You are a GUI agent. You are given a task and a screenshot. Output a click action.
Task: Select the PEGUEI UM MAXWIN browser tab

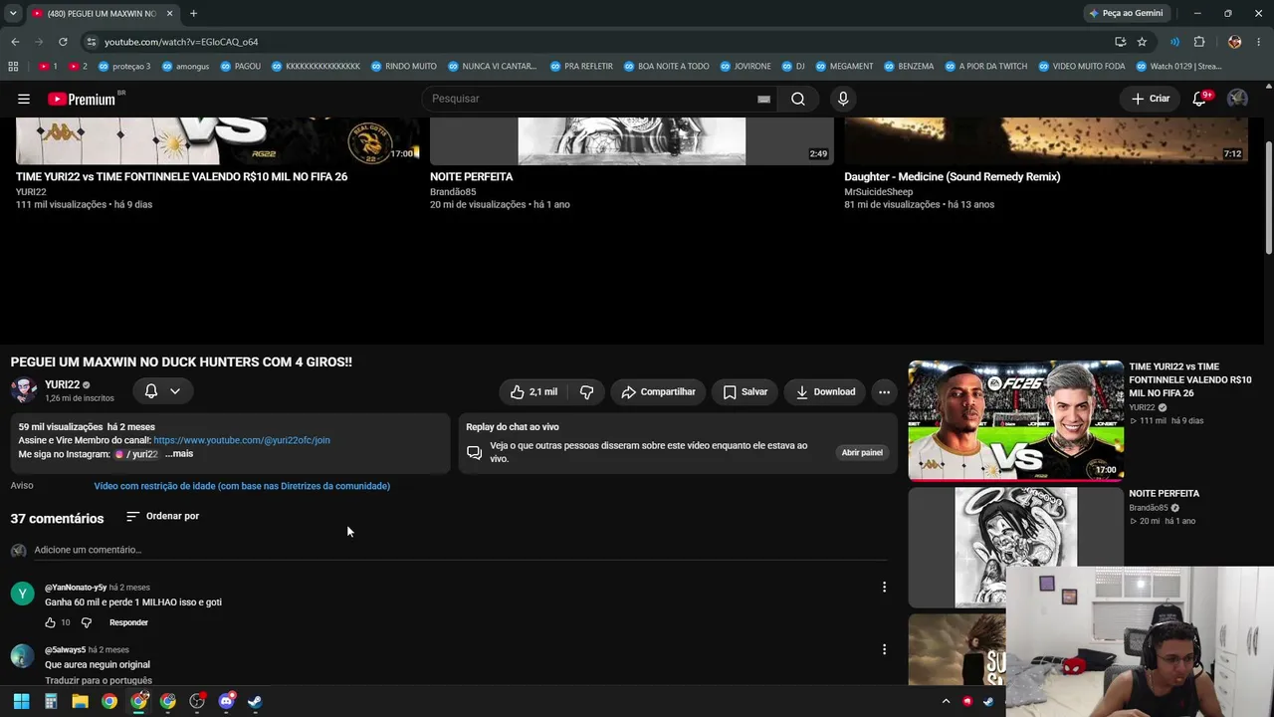(102, 13)
